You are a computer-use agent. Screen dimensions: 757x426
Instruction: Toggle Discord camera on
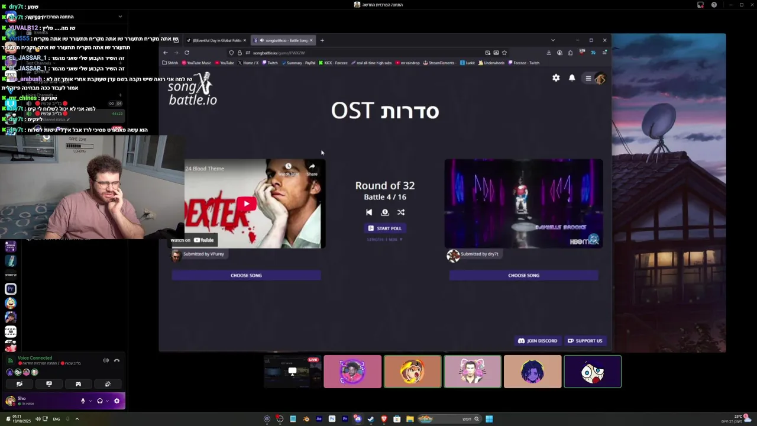coord(20,384)
